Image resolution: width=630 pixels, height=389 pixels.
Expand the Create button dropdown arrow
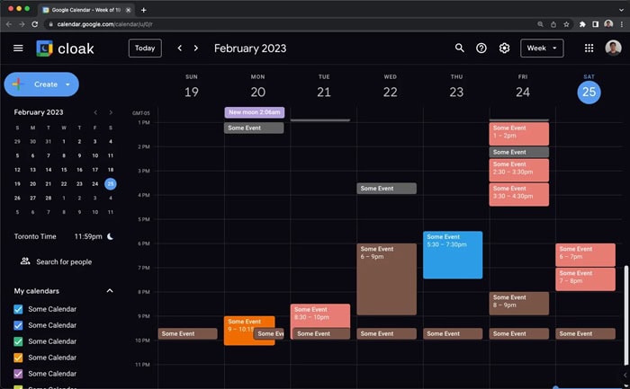(x=67, y=84)
